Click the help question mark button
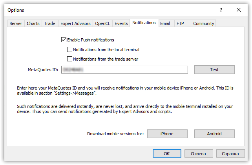Screen dimensions: 252x165 (221, 10)
